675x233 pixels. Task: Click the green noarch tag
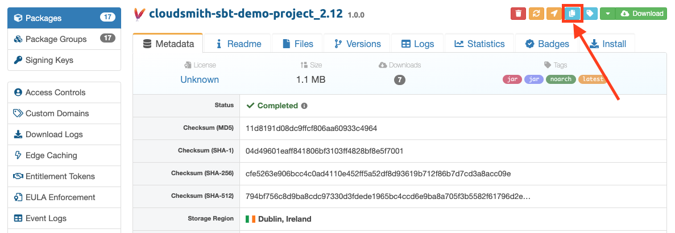pyautogui.click(x=561, y=79)
